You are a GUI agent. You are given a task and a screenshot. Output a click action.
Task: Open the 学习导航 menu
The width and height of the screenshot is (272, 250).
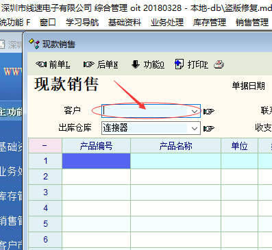click(x=82, y=23)
